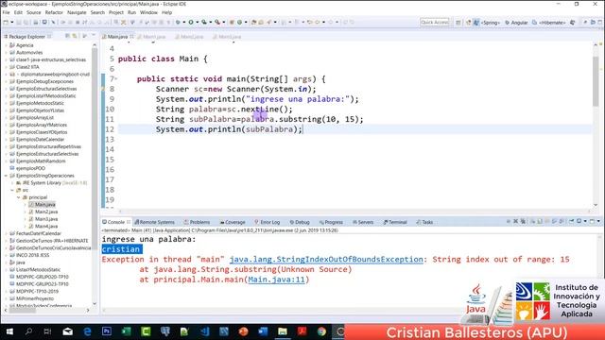This screenshot has width=605, height=340.
Task: Open the Project menu
Action: click(115, 12)
